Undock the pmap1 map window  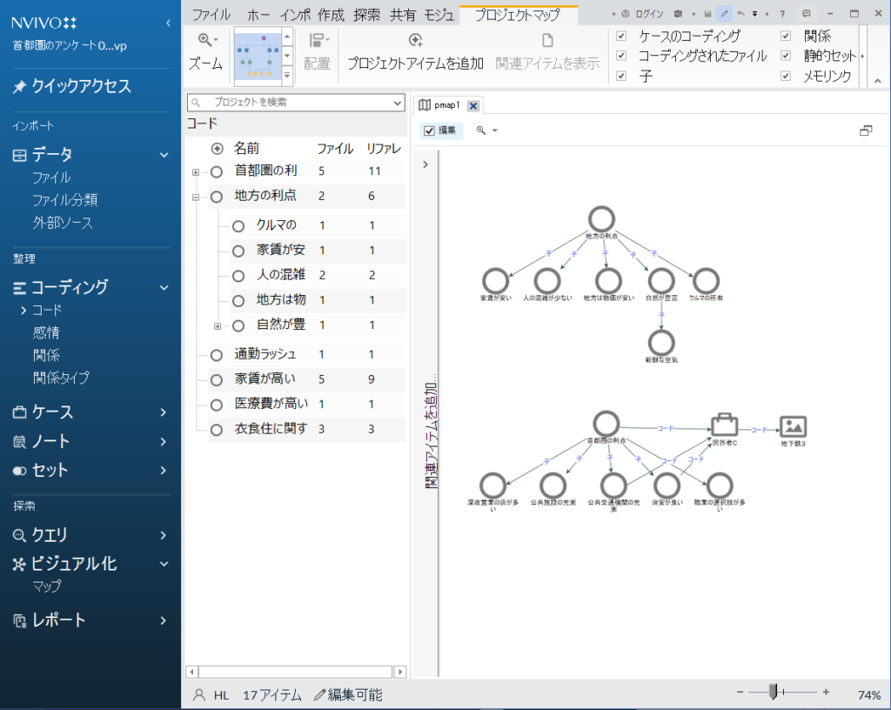click(x=865, y=131)
